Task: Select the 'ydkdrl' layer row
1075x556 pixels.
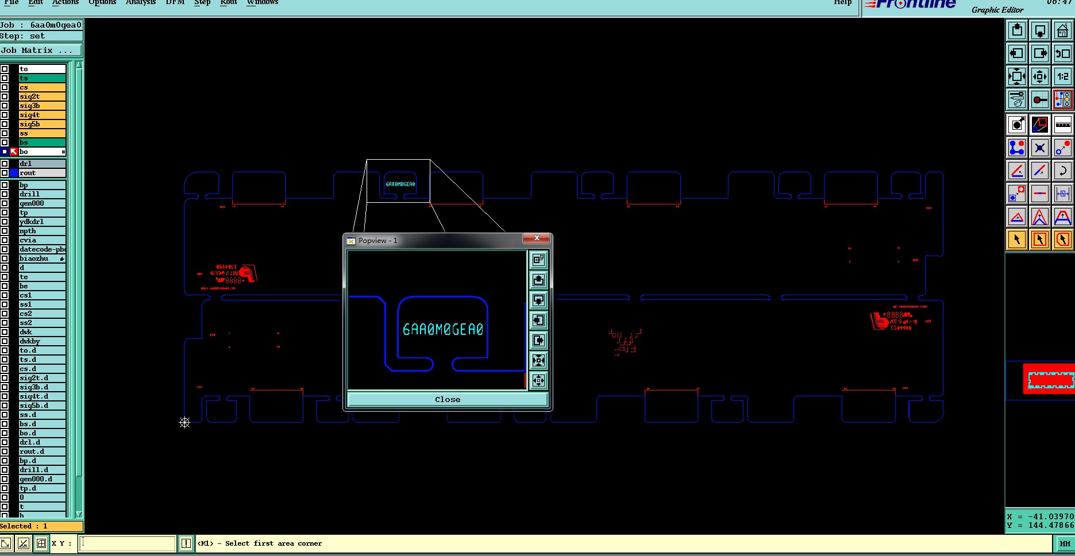Action: (x=42, y=222)
